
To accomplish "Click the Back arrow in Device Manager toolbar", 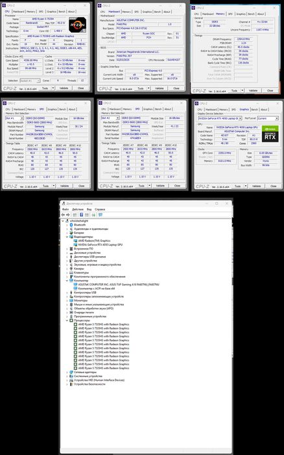I will (x=63, y=214).
